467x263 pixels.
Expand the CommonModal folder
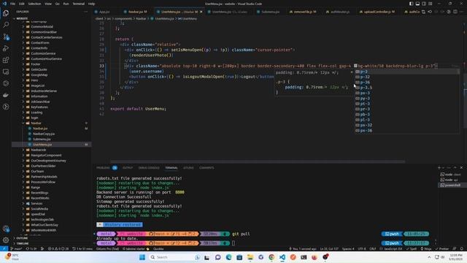click(42, 26)
